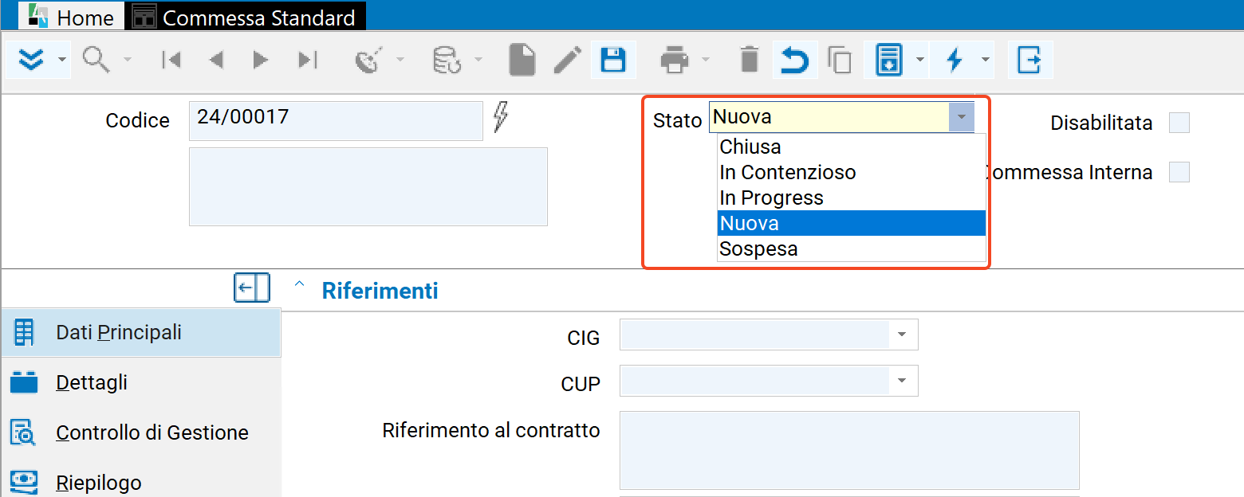Image resolution: width=1244 pixels, height=497 pixels.
Task: Click the copy duplicate icon
Action: point(840,60)
